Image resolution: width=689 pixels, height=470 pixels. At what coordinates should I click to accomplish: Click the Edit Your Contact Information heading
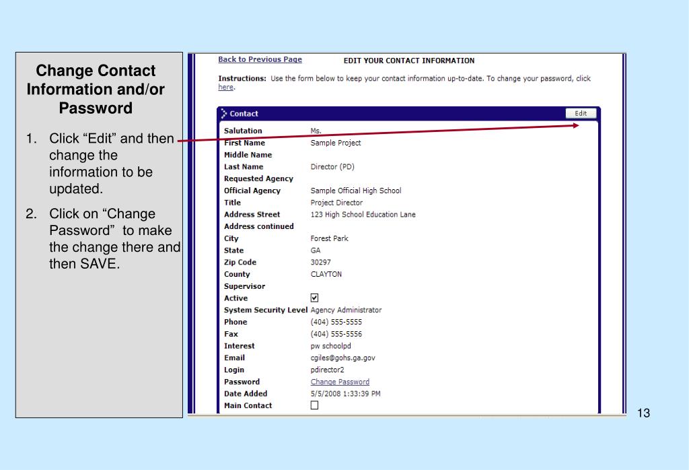click(x=409, y=61)
